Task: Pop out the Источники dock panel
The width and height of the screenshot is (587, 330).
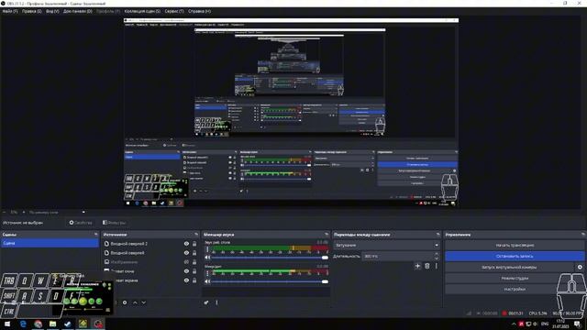Action: coord(196,235)
